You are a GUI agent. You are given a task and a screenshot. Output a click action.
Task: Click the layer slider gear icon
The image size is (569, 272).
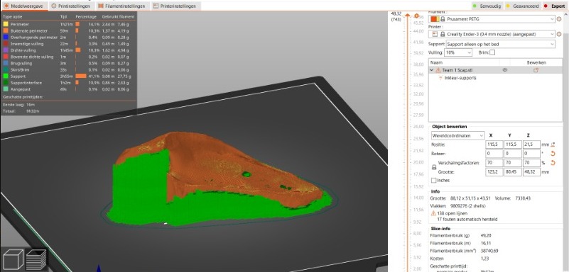click(x=416, y=16)
